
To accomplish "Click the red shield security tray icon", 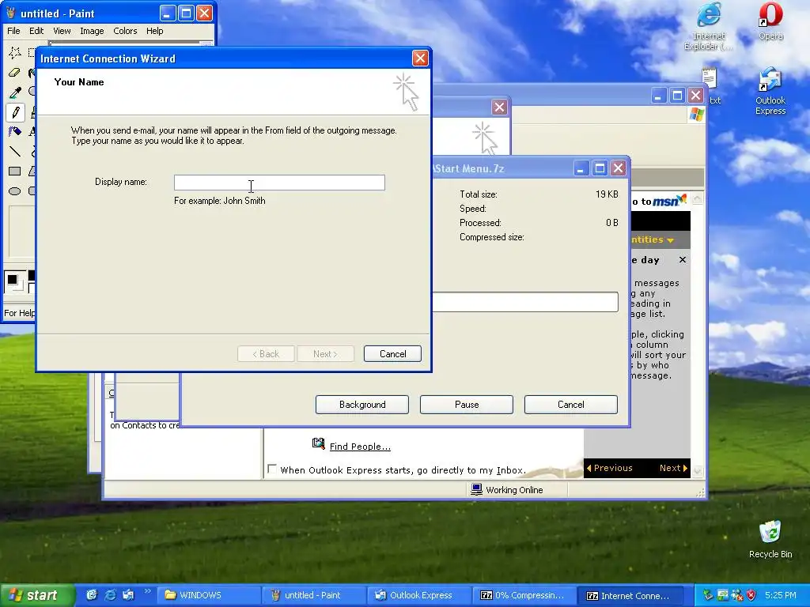I will 751,595.
